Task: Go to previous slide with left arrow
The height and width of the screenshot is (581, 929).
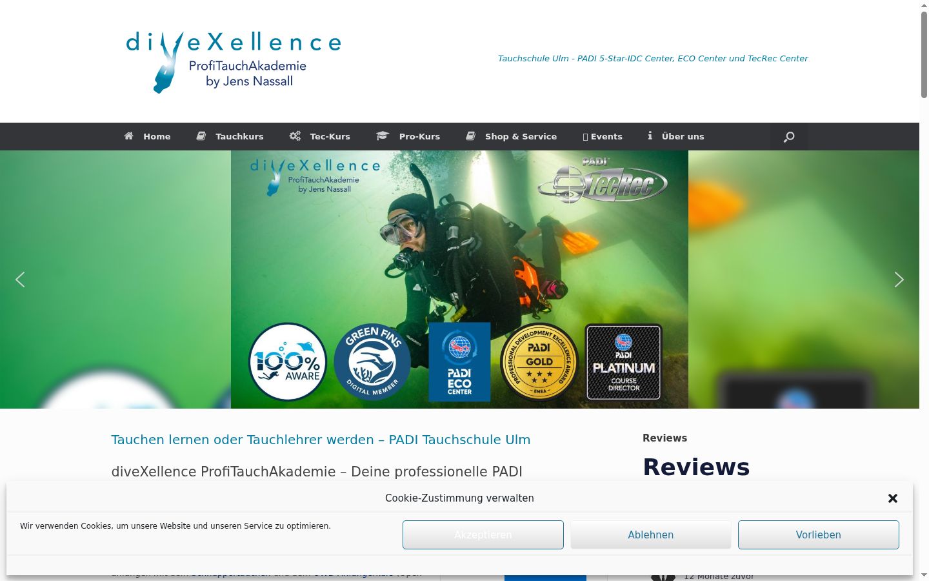Action: point(20,280)
